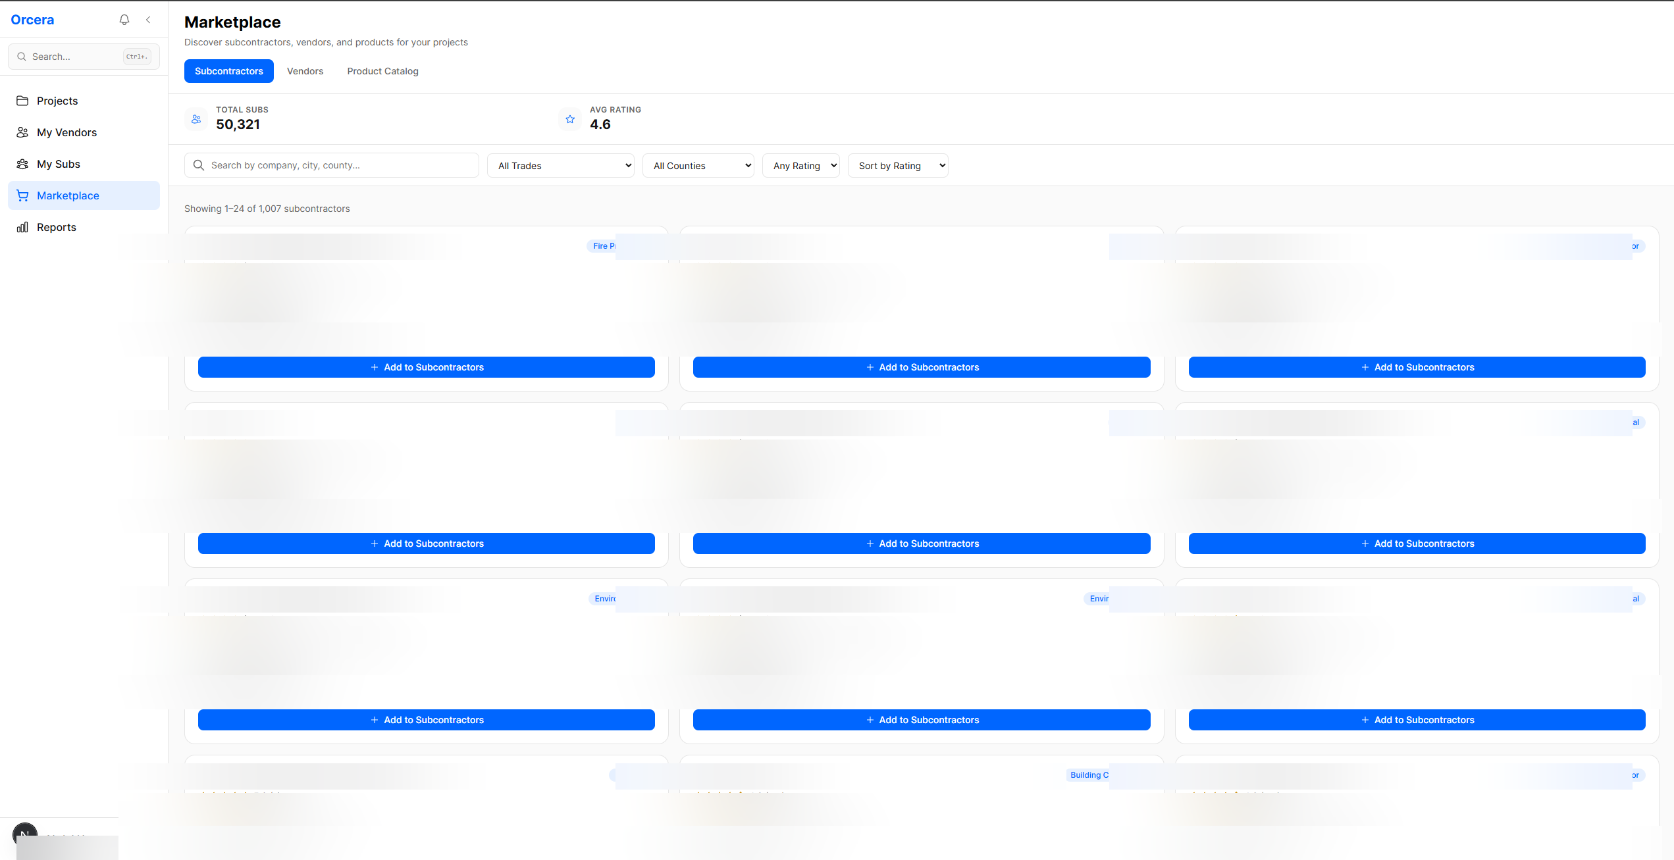Click the notification bell icon
The image size is (1674, 860).
point(124,20)
